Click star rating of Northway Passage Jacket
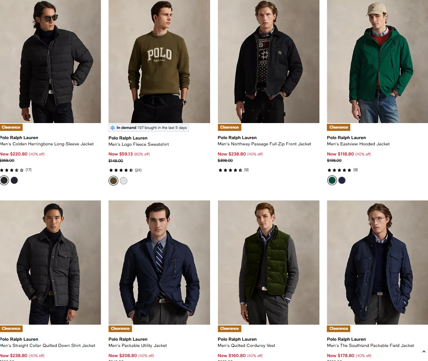The width and height of the screenshot is (428, 361). pyautogui.click(x=230, y=170)
